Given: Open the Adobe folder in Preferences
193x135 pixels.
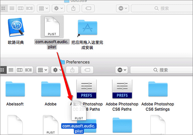Looking at the screenshot, I should pos(51,89).
